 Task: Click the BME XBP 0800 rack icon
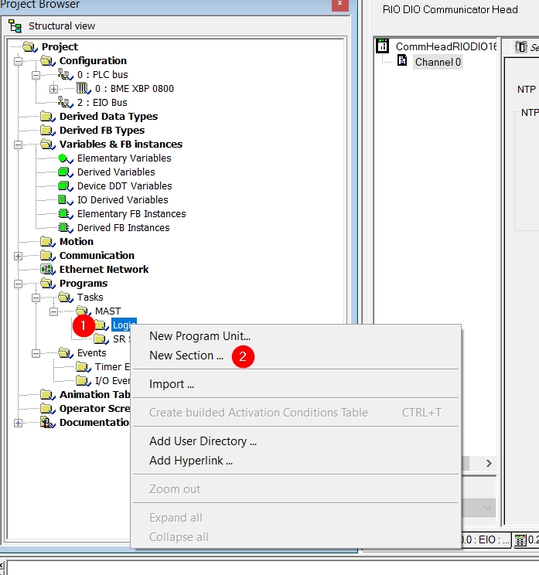pos(84,89)
